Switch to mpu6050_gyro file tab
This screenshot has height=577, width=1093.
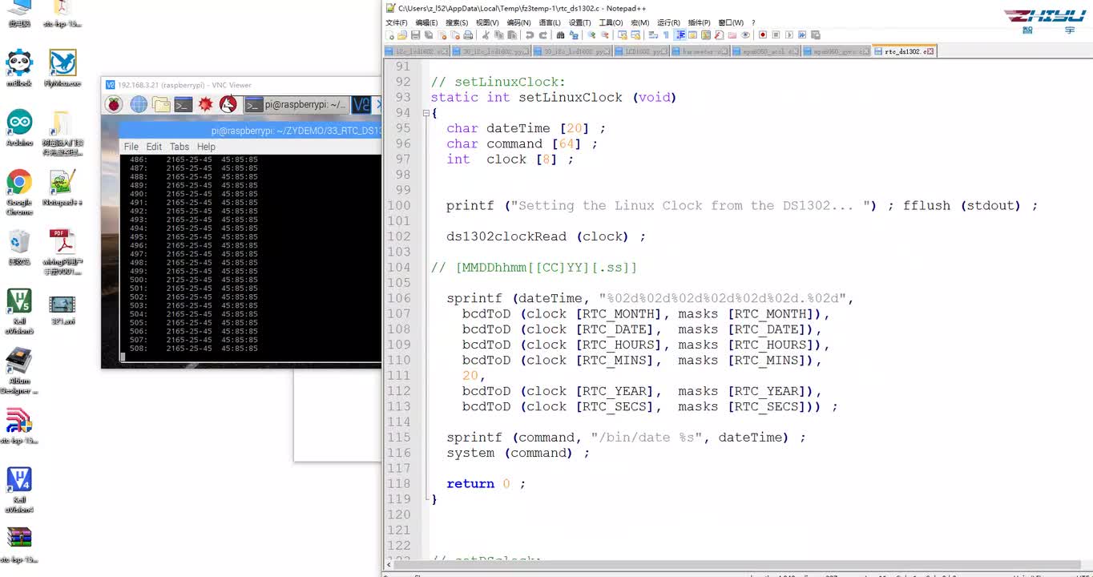(837, 51)
